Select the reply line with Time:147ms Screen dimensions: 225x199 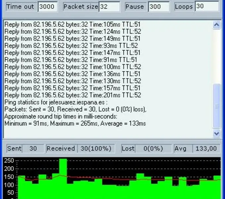(x=73, y=52)
